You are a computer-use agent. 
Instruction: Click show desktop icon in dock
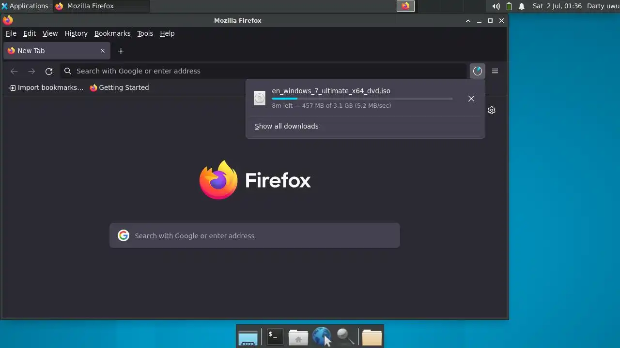[x=248, y=337]
